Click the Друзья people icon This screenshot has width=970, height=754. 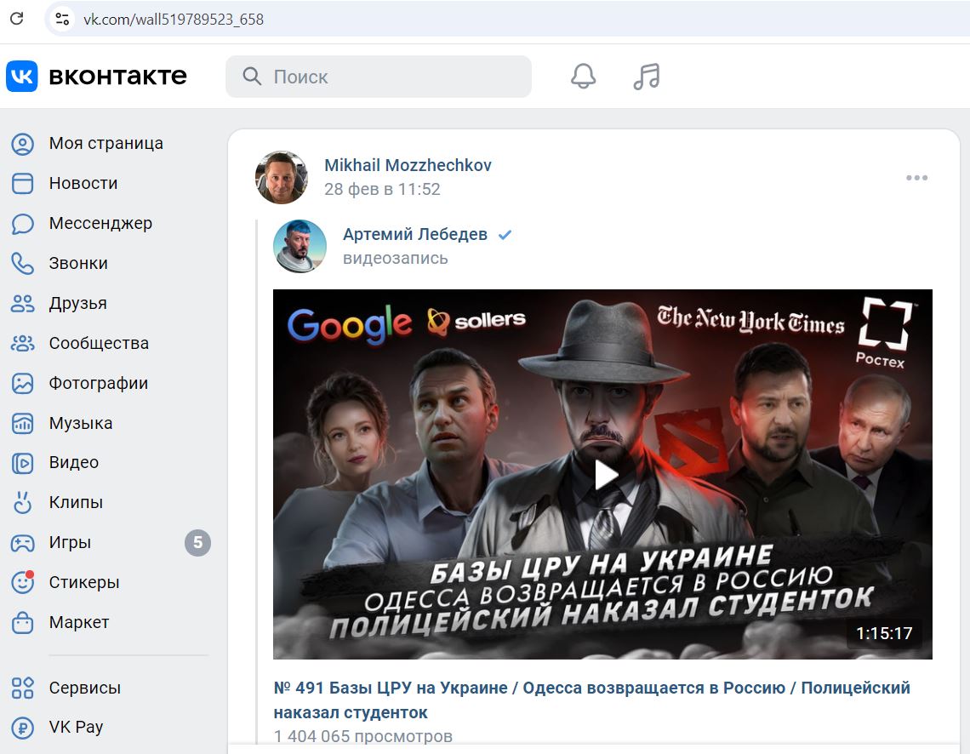coord(23,303)
